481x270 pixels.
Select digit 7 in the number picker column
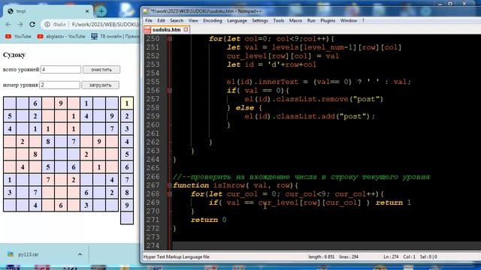point(127,180)
